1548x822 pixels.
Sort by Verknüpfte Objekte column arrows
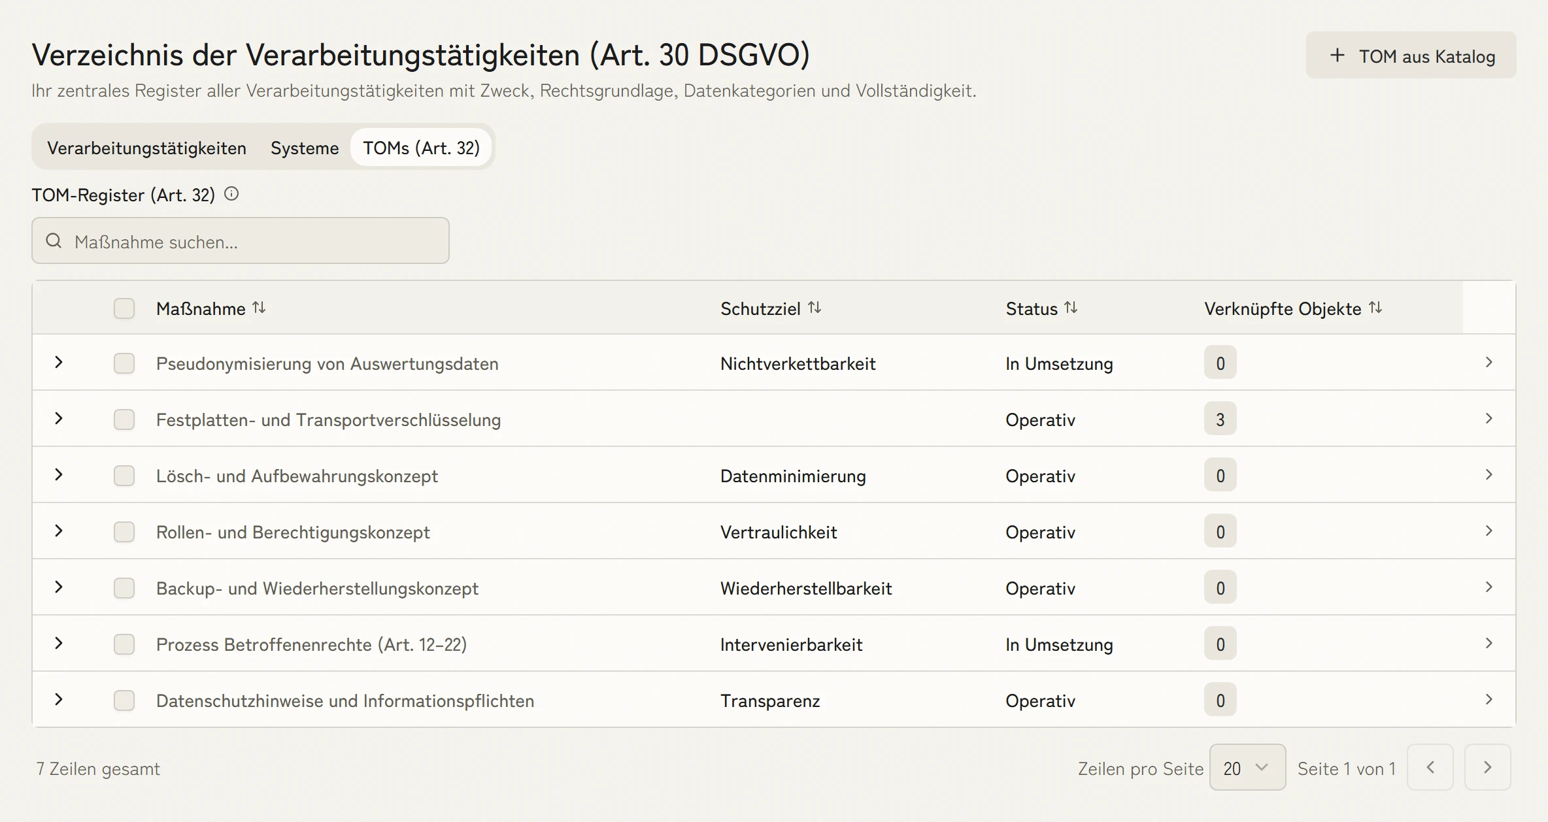click(x=1375, y=308)
